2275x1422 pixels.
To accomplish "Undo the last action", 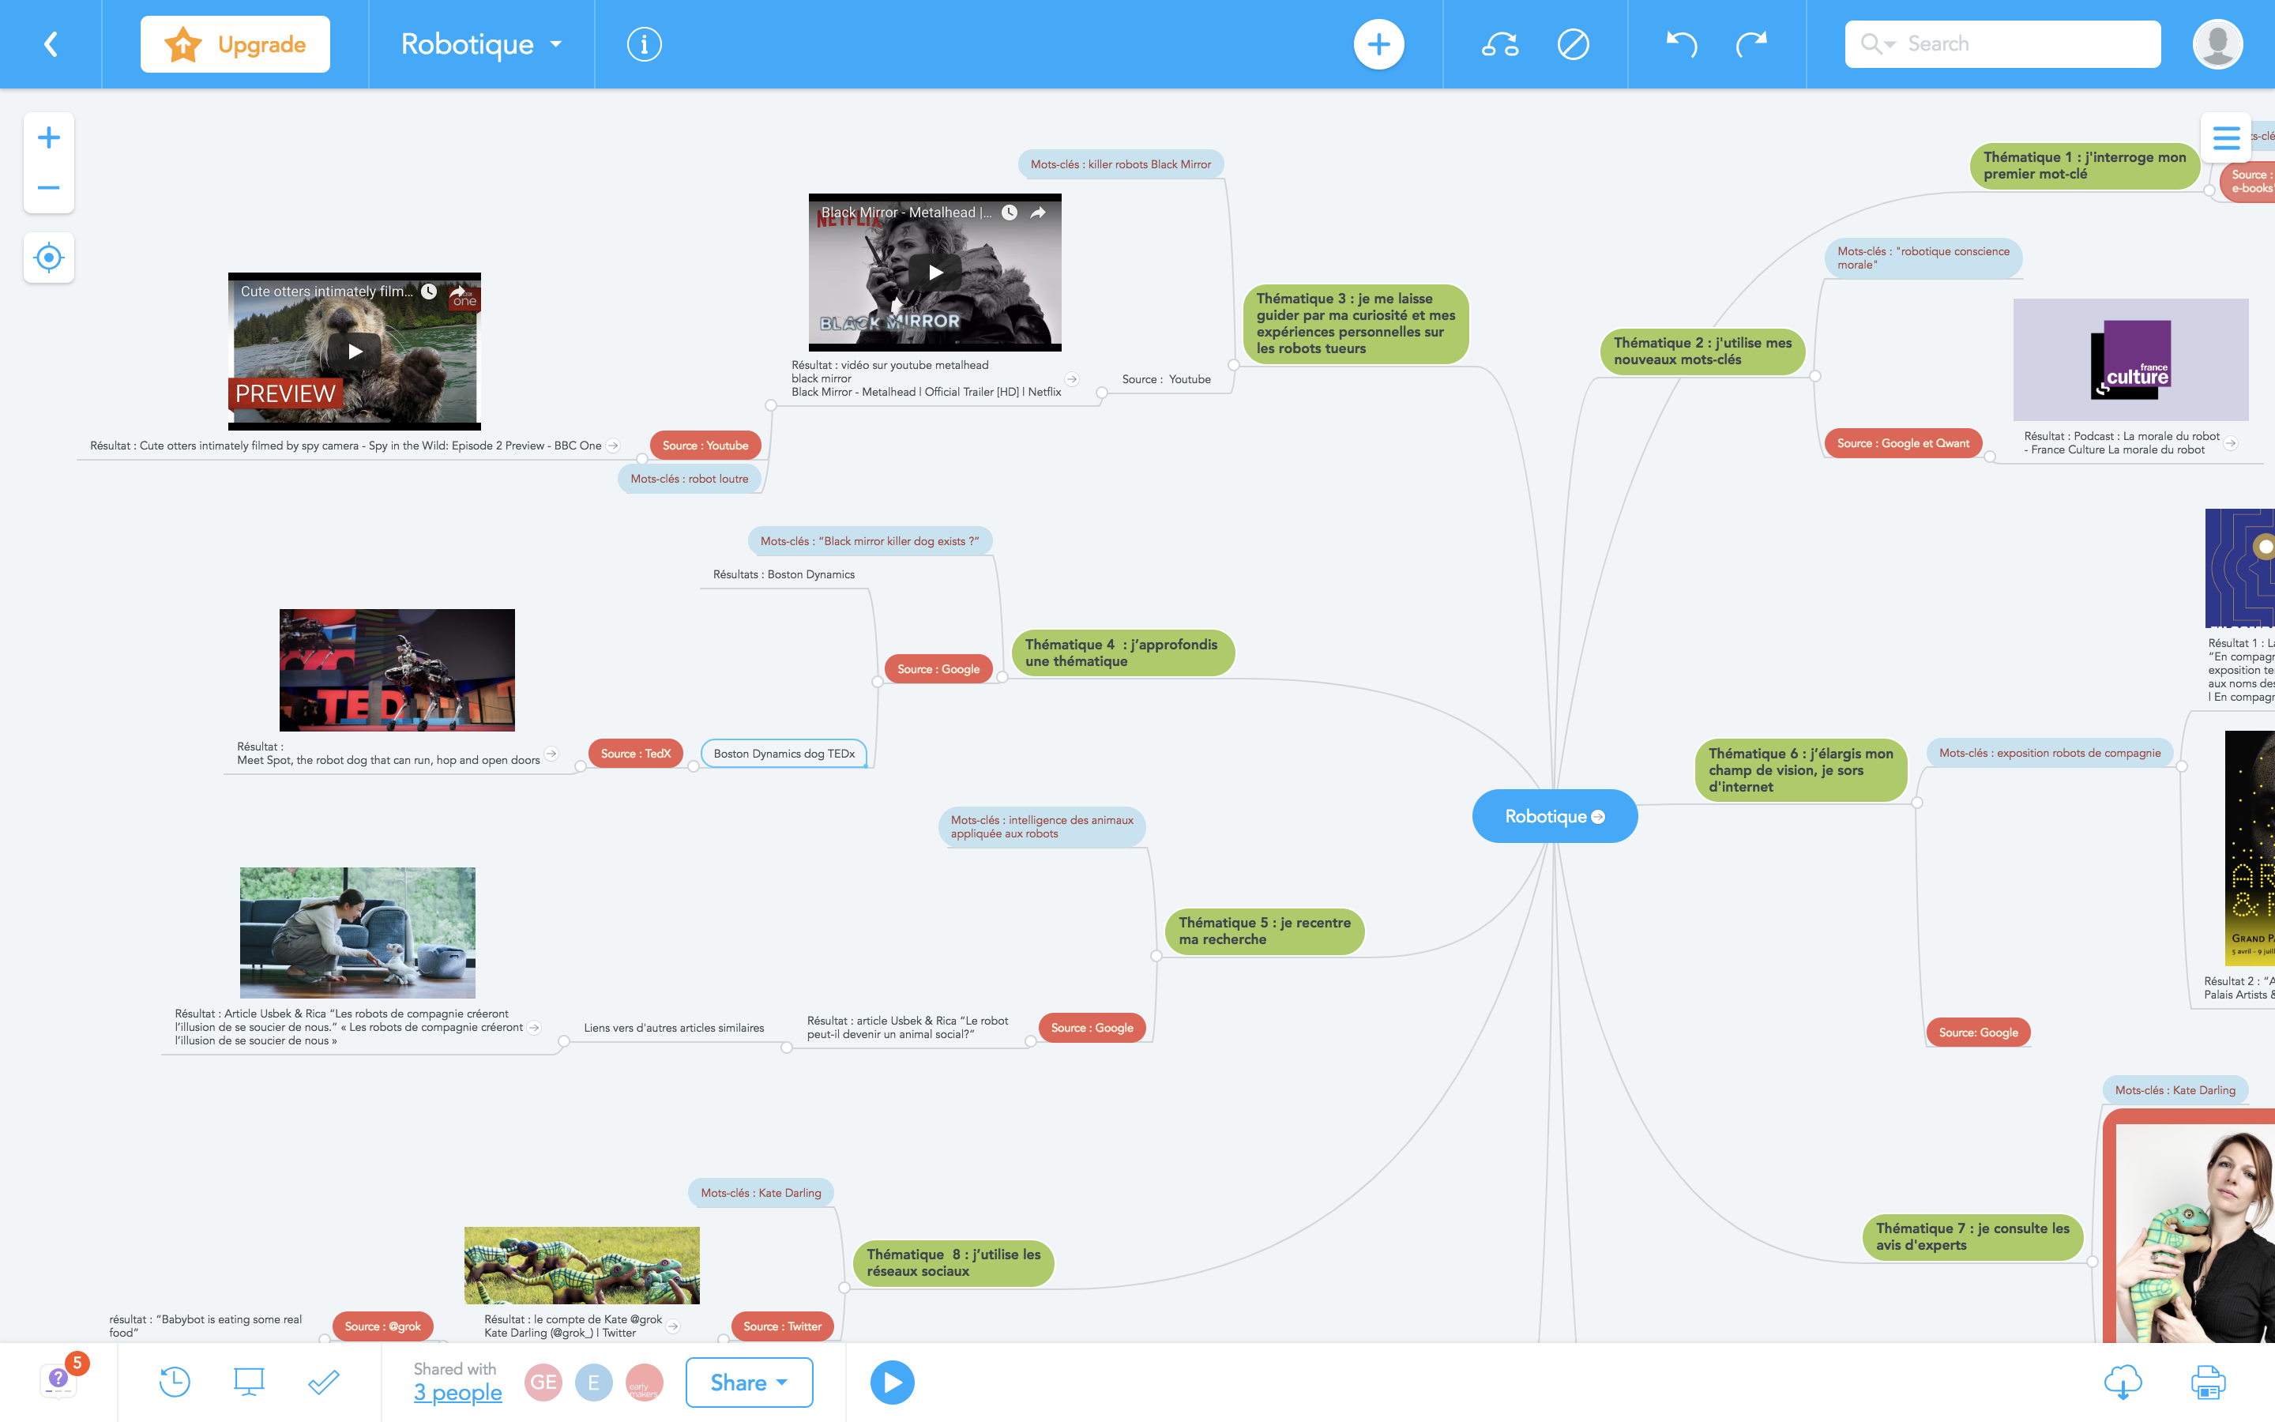I will click(1681, 44).
